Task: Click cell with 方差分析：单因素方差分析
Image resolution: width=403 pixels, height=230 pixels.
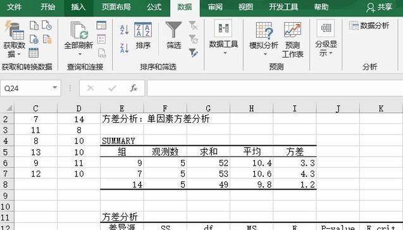Action: (156, 119)
